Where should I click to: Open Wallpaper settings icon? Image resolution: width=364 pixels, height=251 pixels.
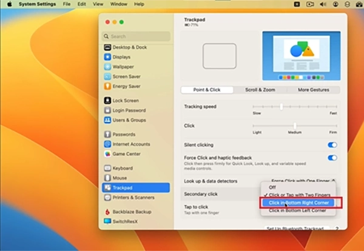pyautogui.click(x=107, y=67)
